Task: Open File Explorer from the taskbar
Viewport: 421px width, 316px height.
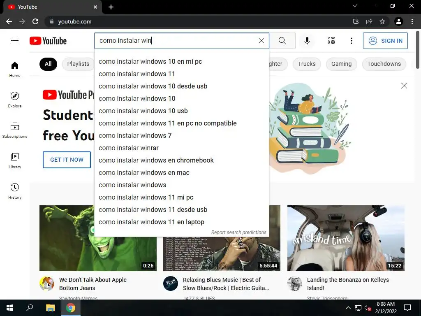Action: [x=50, y=308]
